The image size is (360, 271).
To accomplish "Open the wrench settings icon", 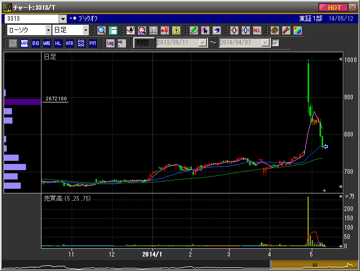I will tap(286, 31).
